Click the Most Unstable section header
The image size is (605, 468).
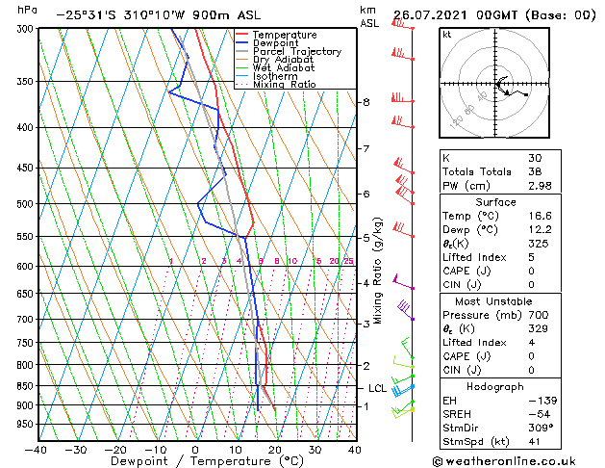[x=493, y=301]
